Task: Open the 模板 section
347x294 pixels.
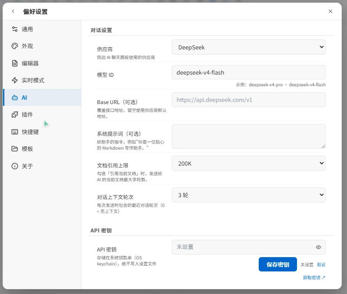Action: tap(42, 149)
